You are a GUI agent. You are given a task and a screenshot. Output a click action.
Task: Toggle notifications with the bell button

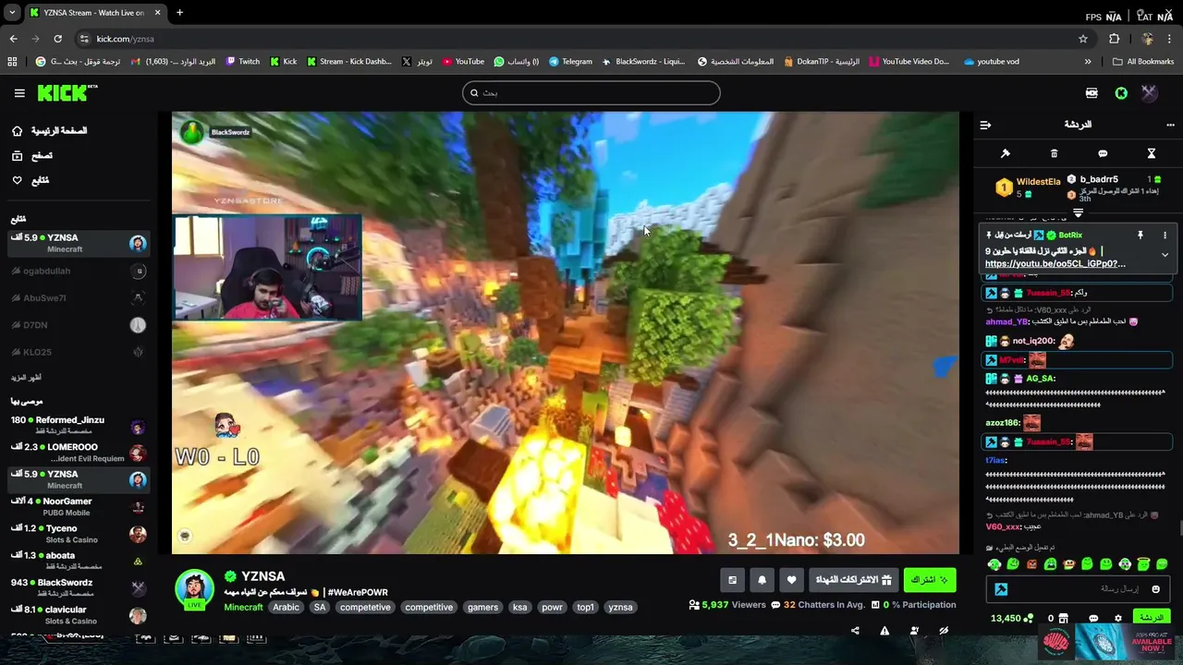pyautogui.click(x=762, y=580)
